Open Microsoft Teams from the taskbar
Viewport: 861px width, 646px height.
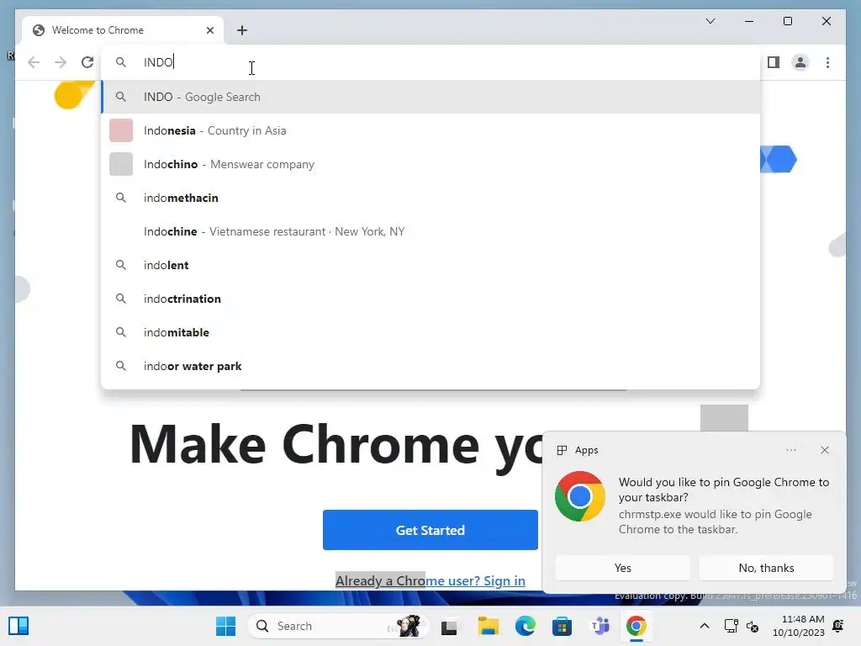tap(600, 626)
